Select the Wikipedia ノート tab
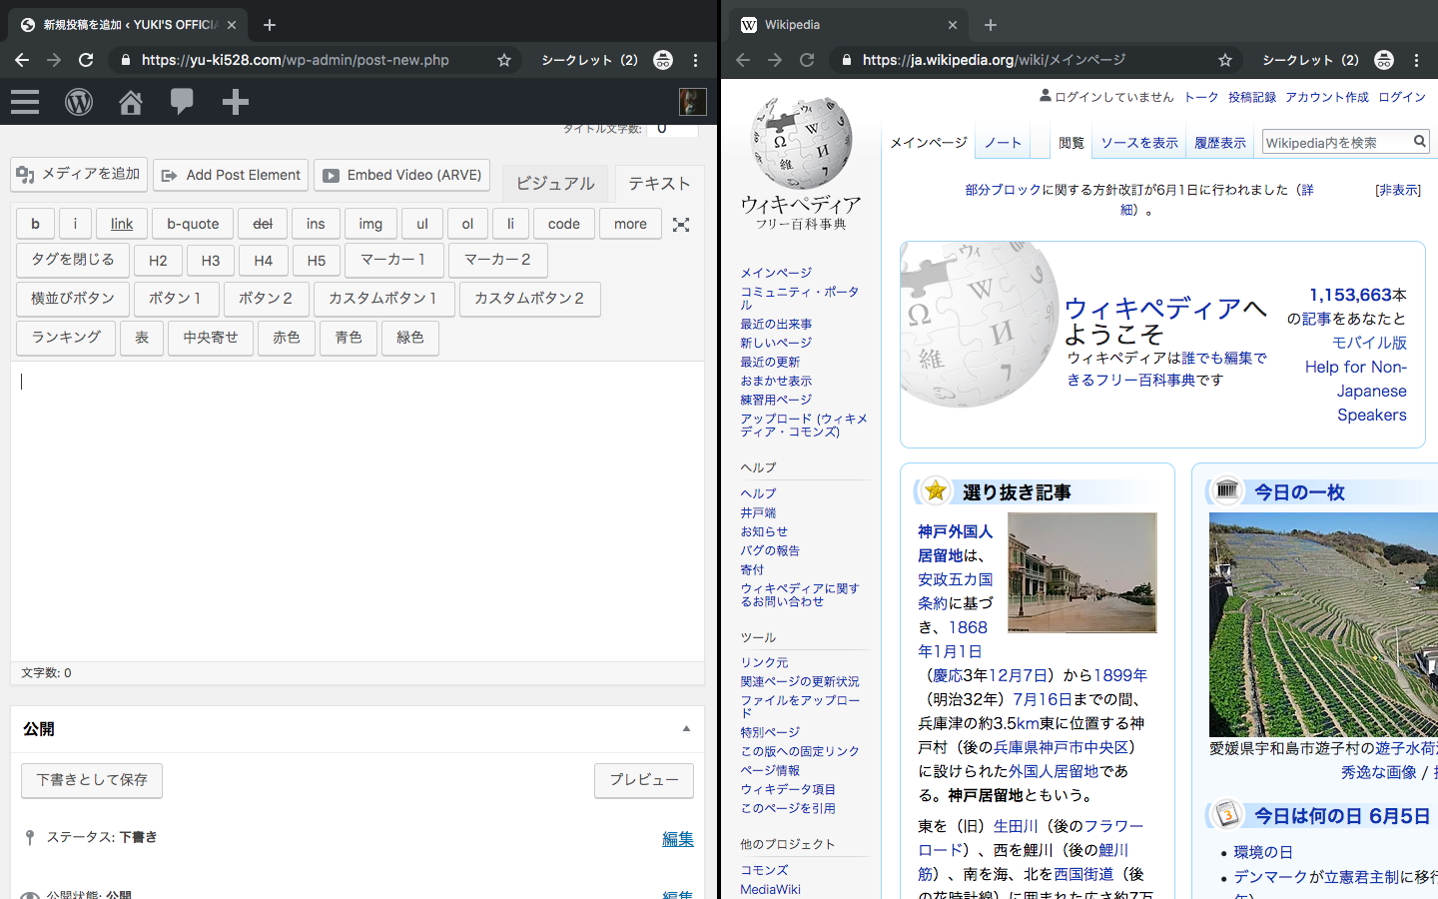1438x899 pixels. 1003,143
